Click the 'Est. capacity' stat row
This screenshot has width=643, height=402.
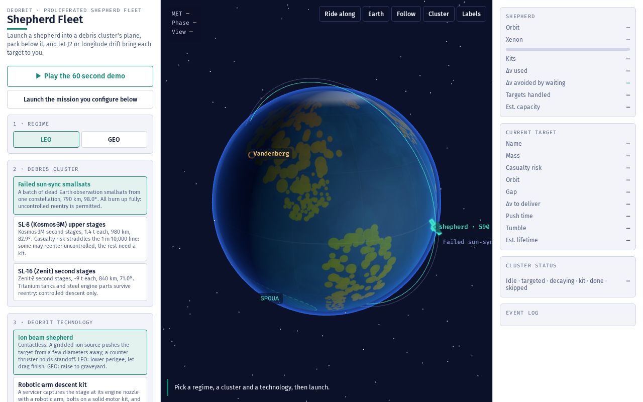[x=568, y=107]
